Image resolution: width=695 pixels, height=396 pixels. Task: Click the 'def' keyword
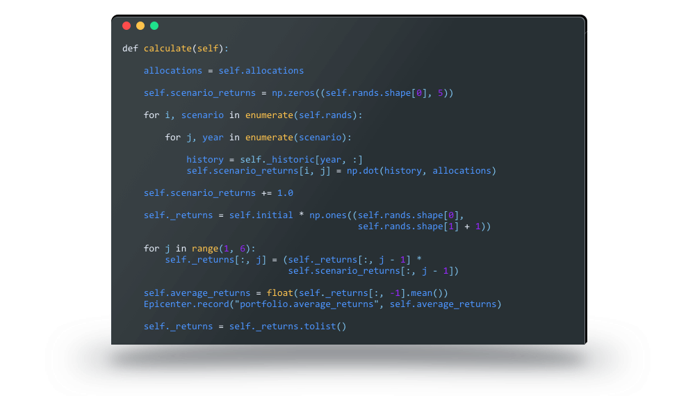pos(130,49)
